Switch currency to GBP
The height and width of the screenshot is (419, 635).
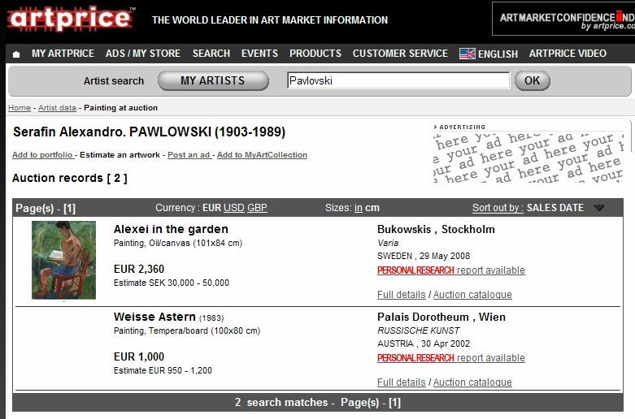tap(257, 208)
